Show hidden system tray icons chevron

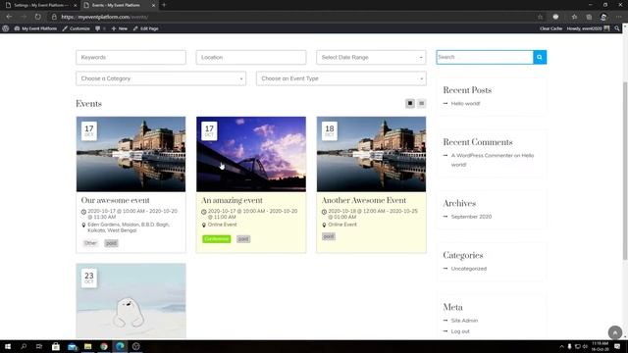pos(561,346)
